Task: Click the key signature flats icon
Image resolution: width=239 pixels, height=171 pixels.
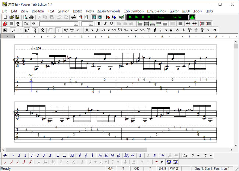Action: [28, 30]
